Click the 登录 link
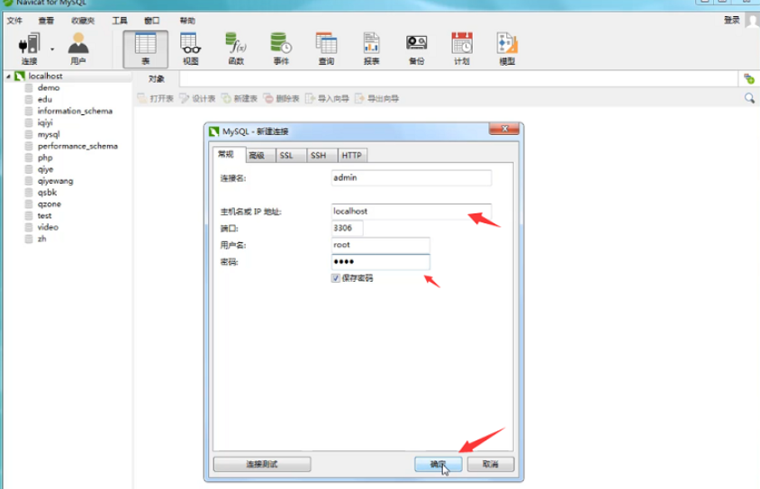The image size is (760, 489). click(x=732, y=20)
